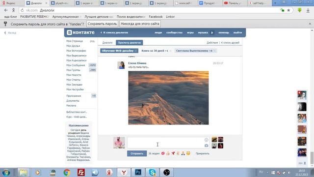
Task: Close the Книга за 30 дней dialog tab
Action: pyautogui.click(x=170, y=51)
